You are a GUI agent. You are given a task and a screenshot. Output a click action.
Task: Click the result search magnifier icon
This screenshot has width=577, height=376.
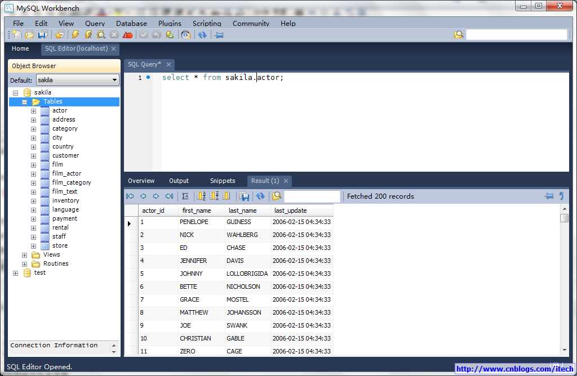click(x=277, y=196)
